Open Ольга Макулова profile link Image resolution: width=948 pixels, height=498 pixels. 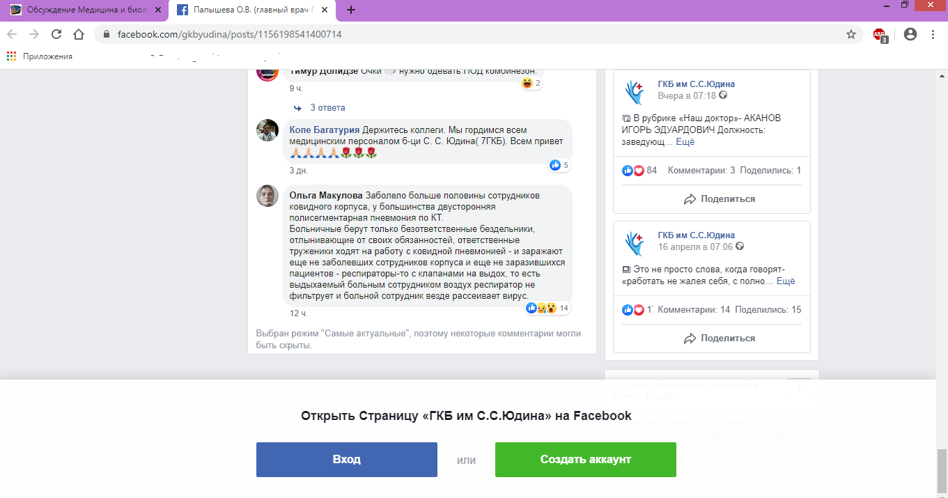[326, 196]
